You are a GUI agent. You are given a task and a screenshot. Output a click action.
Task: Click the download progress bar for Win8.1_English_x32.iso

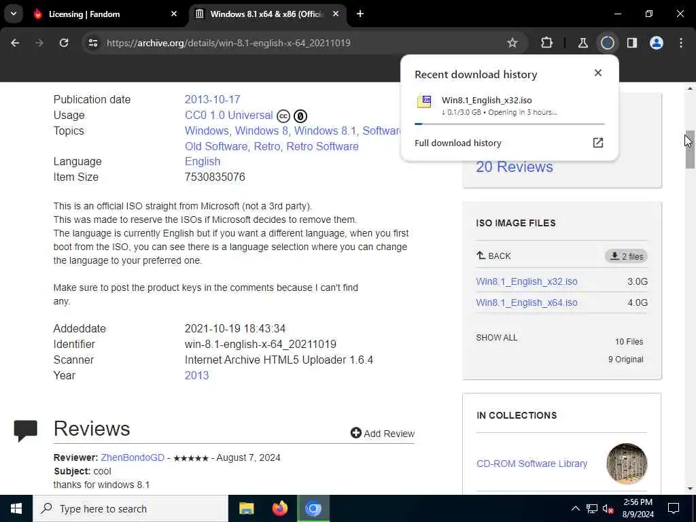point(509,124)
